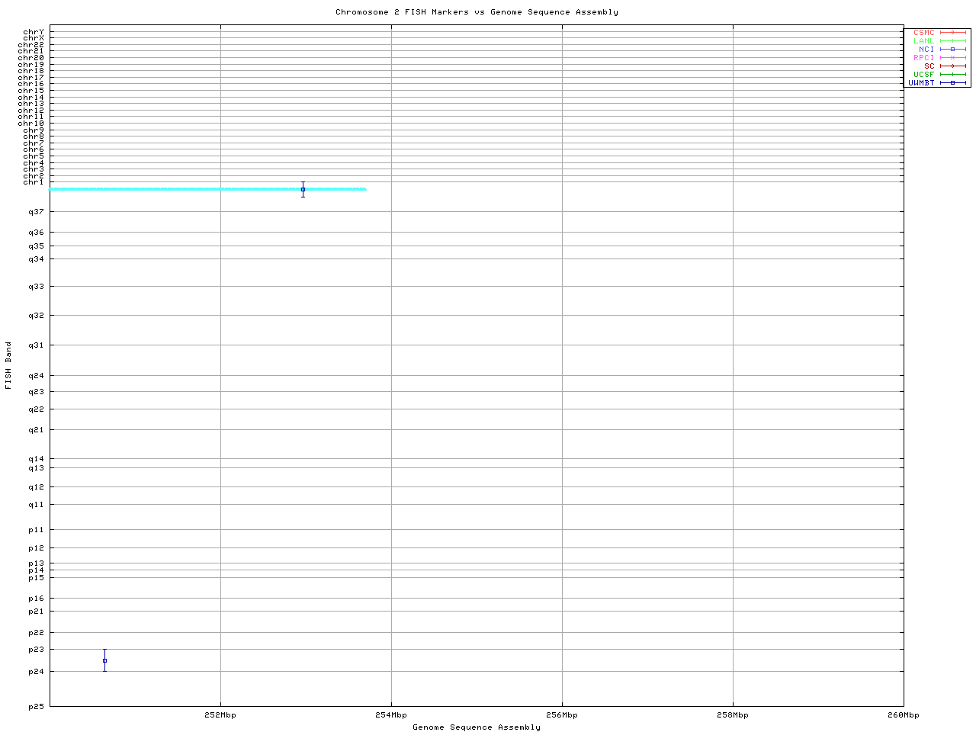This screenshot has height=732, width=976.
Task: Click the chart title about Chromosome 2 FISH Markers
Action: click(477, 12)
